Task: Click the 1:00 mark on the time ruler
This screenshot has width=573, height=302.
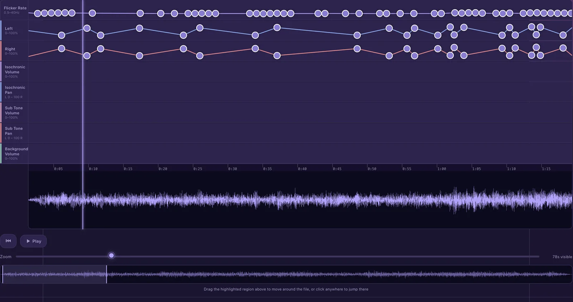Action: (442, 169)
